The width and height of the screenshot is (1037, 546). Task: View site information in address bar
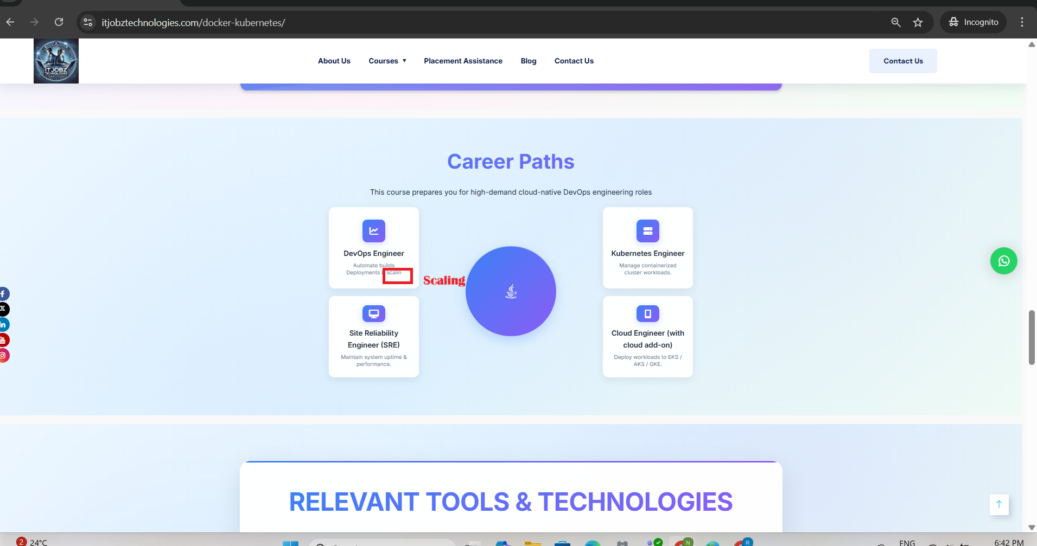tap(88, 22)
